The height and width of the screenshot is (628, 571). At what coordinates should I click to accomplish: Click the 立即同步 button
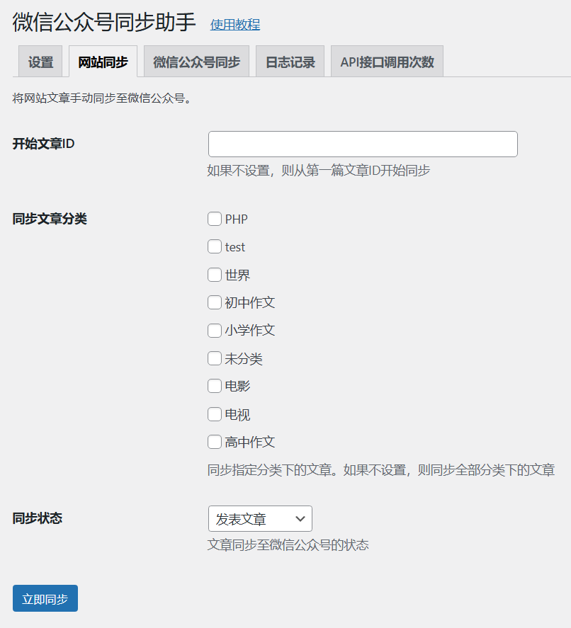coord(45,598)
